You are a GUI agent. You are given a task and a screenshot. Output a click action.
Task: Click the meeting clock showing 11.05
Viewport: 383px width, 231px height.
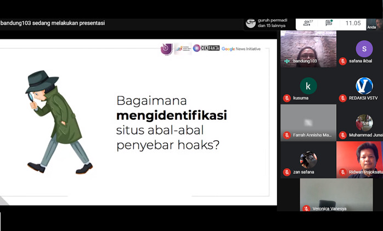click(353, 23)
